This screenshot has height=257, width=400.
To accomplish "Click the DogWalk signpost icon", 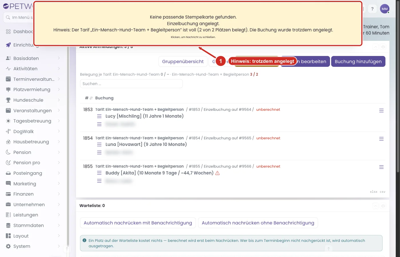I will (8, 131).
